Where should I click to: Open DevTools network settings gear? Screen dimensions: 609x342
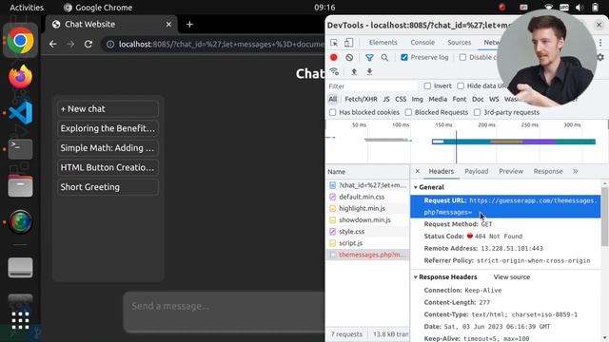coord(600,57)
